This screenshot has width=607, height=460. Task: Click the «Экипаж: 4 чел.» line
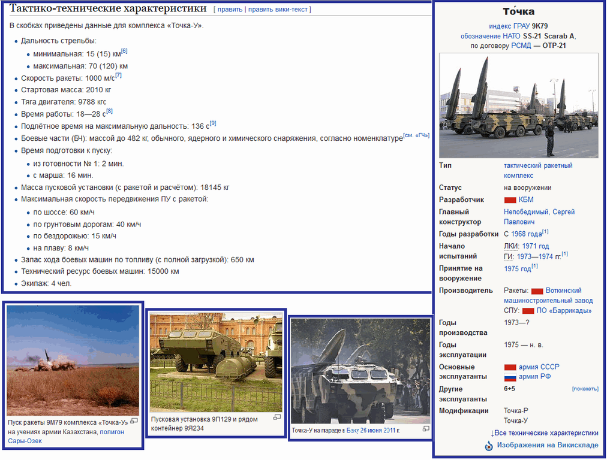[x=46, y=284]
